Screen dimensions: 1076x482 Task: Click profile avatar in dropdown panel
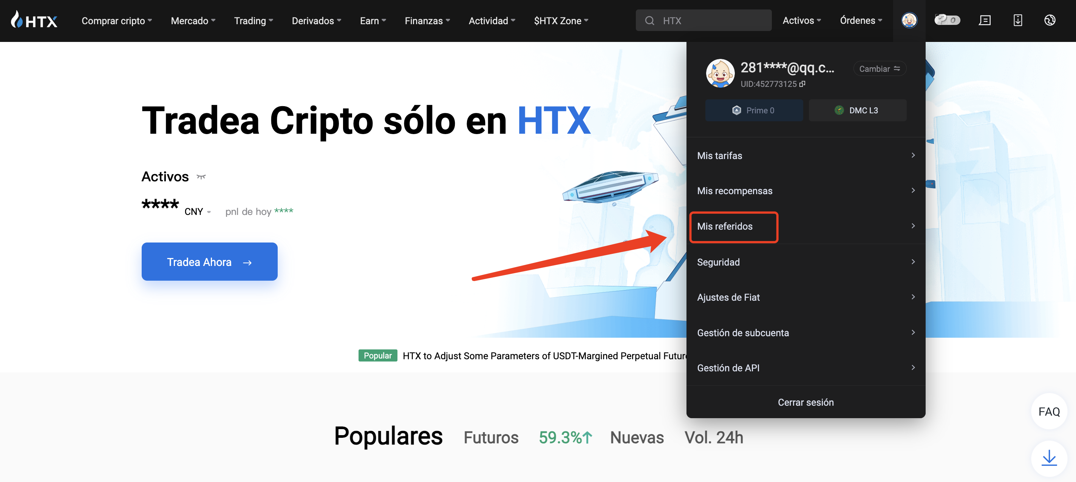[720, 73]
